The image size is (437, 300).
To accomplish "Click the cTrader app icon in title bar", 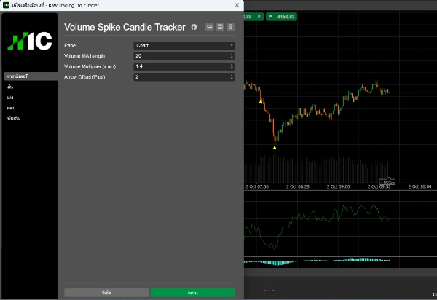I will point(6,5).
